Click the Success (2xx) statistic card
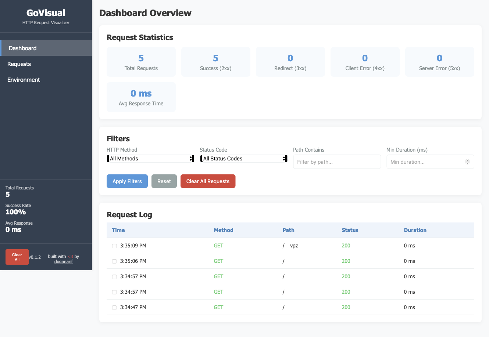This screenshot has width=489, height=337. coord(216,62)
